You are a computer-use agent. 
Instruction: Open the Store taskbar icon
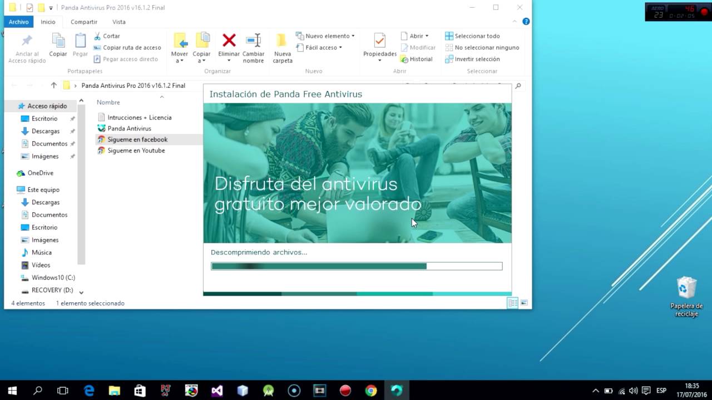coord(140,391)
